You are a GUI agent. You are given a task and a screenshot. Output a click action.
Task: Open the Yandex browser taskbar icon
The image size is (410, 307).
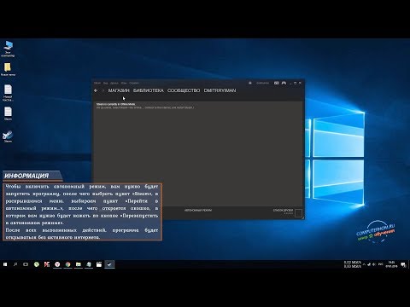[x=57, y=264]
